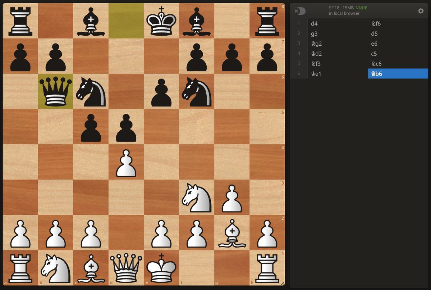
Task: Click the black pawn on e6
Action: (161, 91)
